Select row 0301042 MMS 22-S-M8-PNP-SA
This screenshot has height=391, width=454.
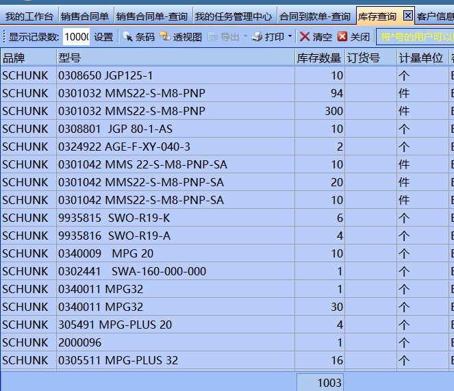pyautogui.click(x=227, y=164)
